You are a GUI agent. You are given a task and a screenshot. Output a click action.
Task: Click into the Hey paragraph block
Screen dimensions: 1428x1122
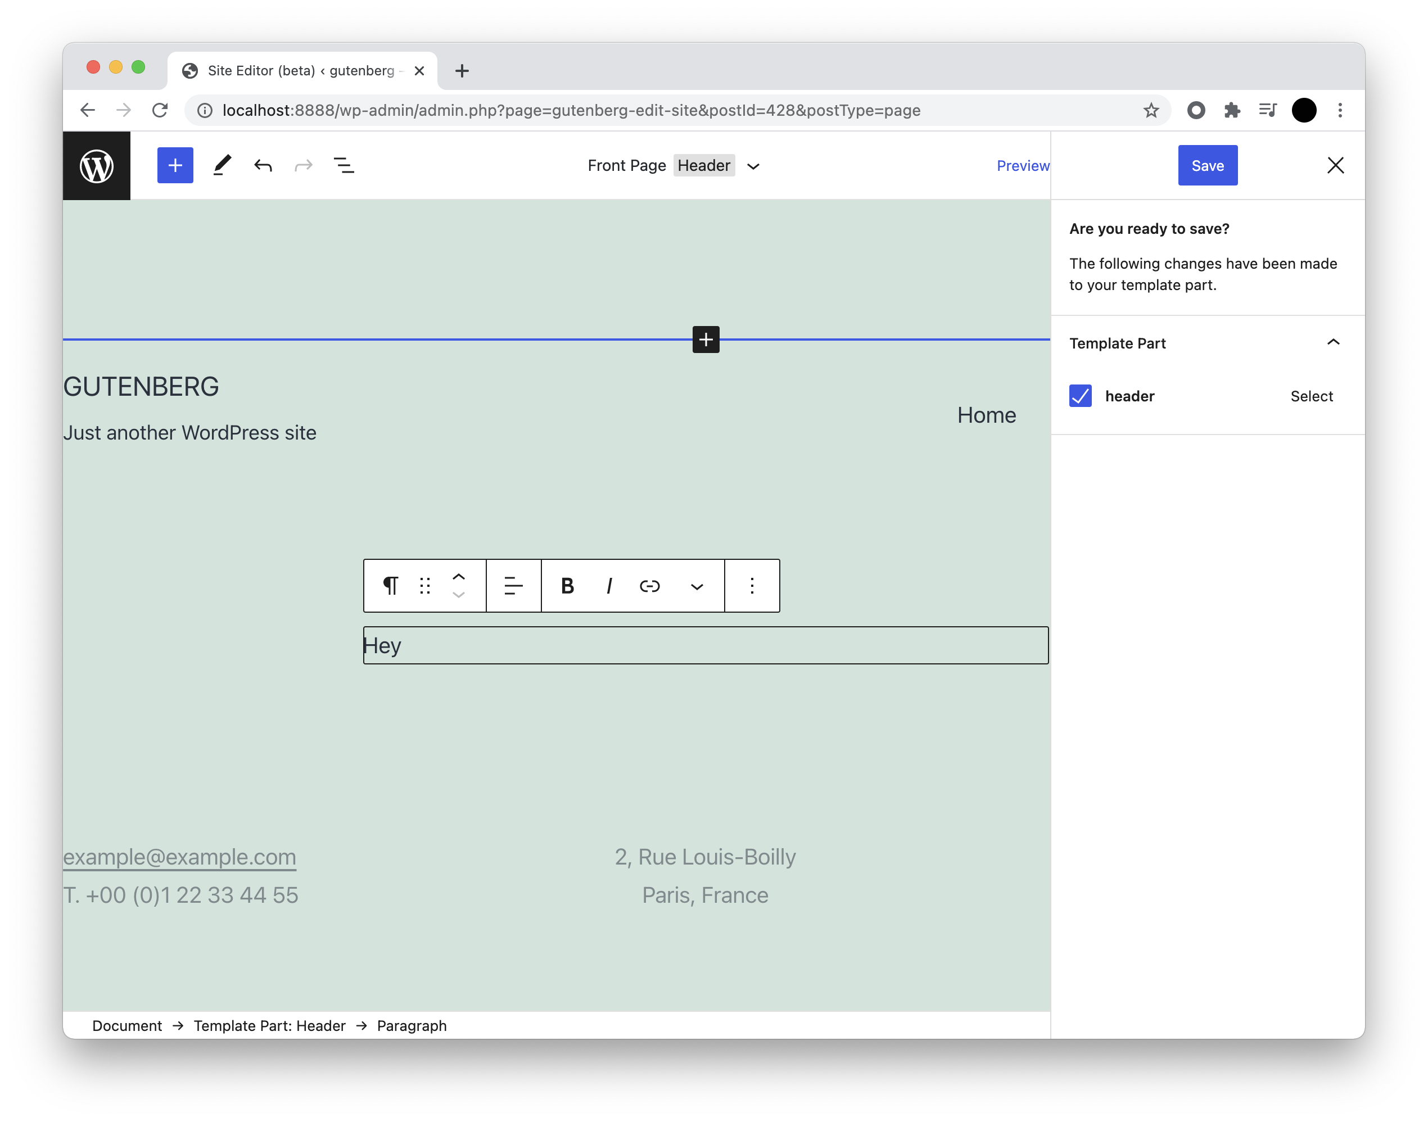pos(706,645)
